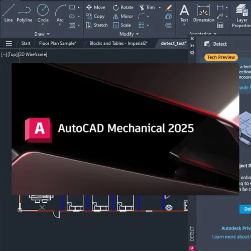Click the Array tool icon
The width and height of the screenshot is (251, 251).
click(x=141, y=25)
